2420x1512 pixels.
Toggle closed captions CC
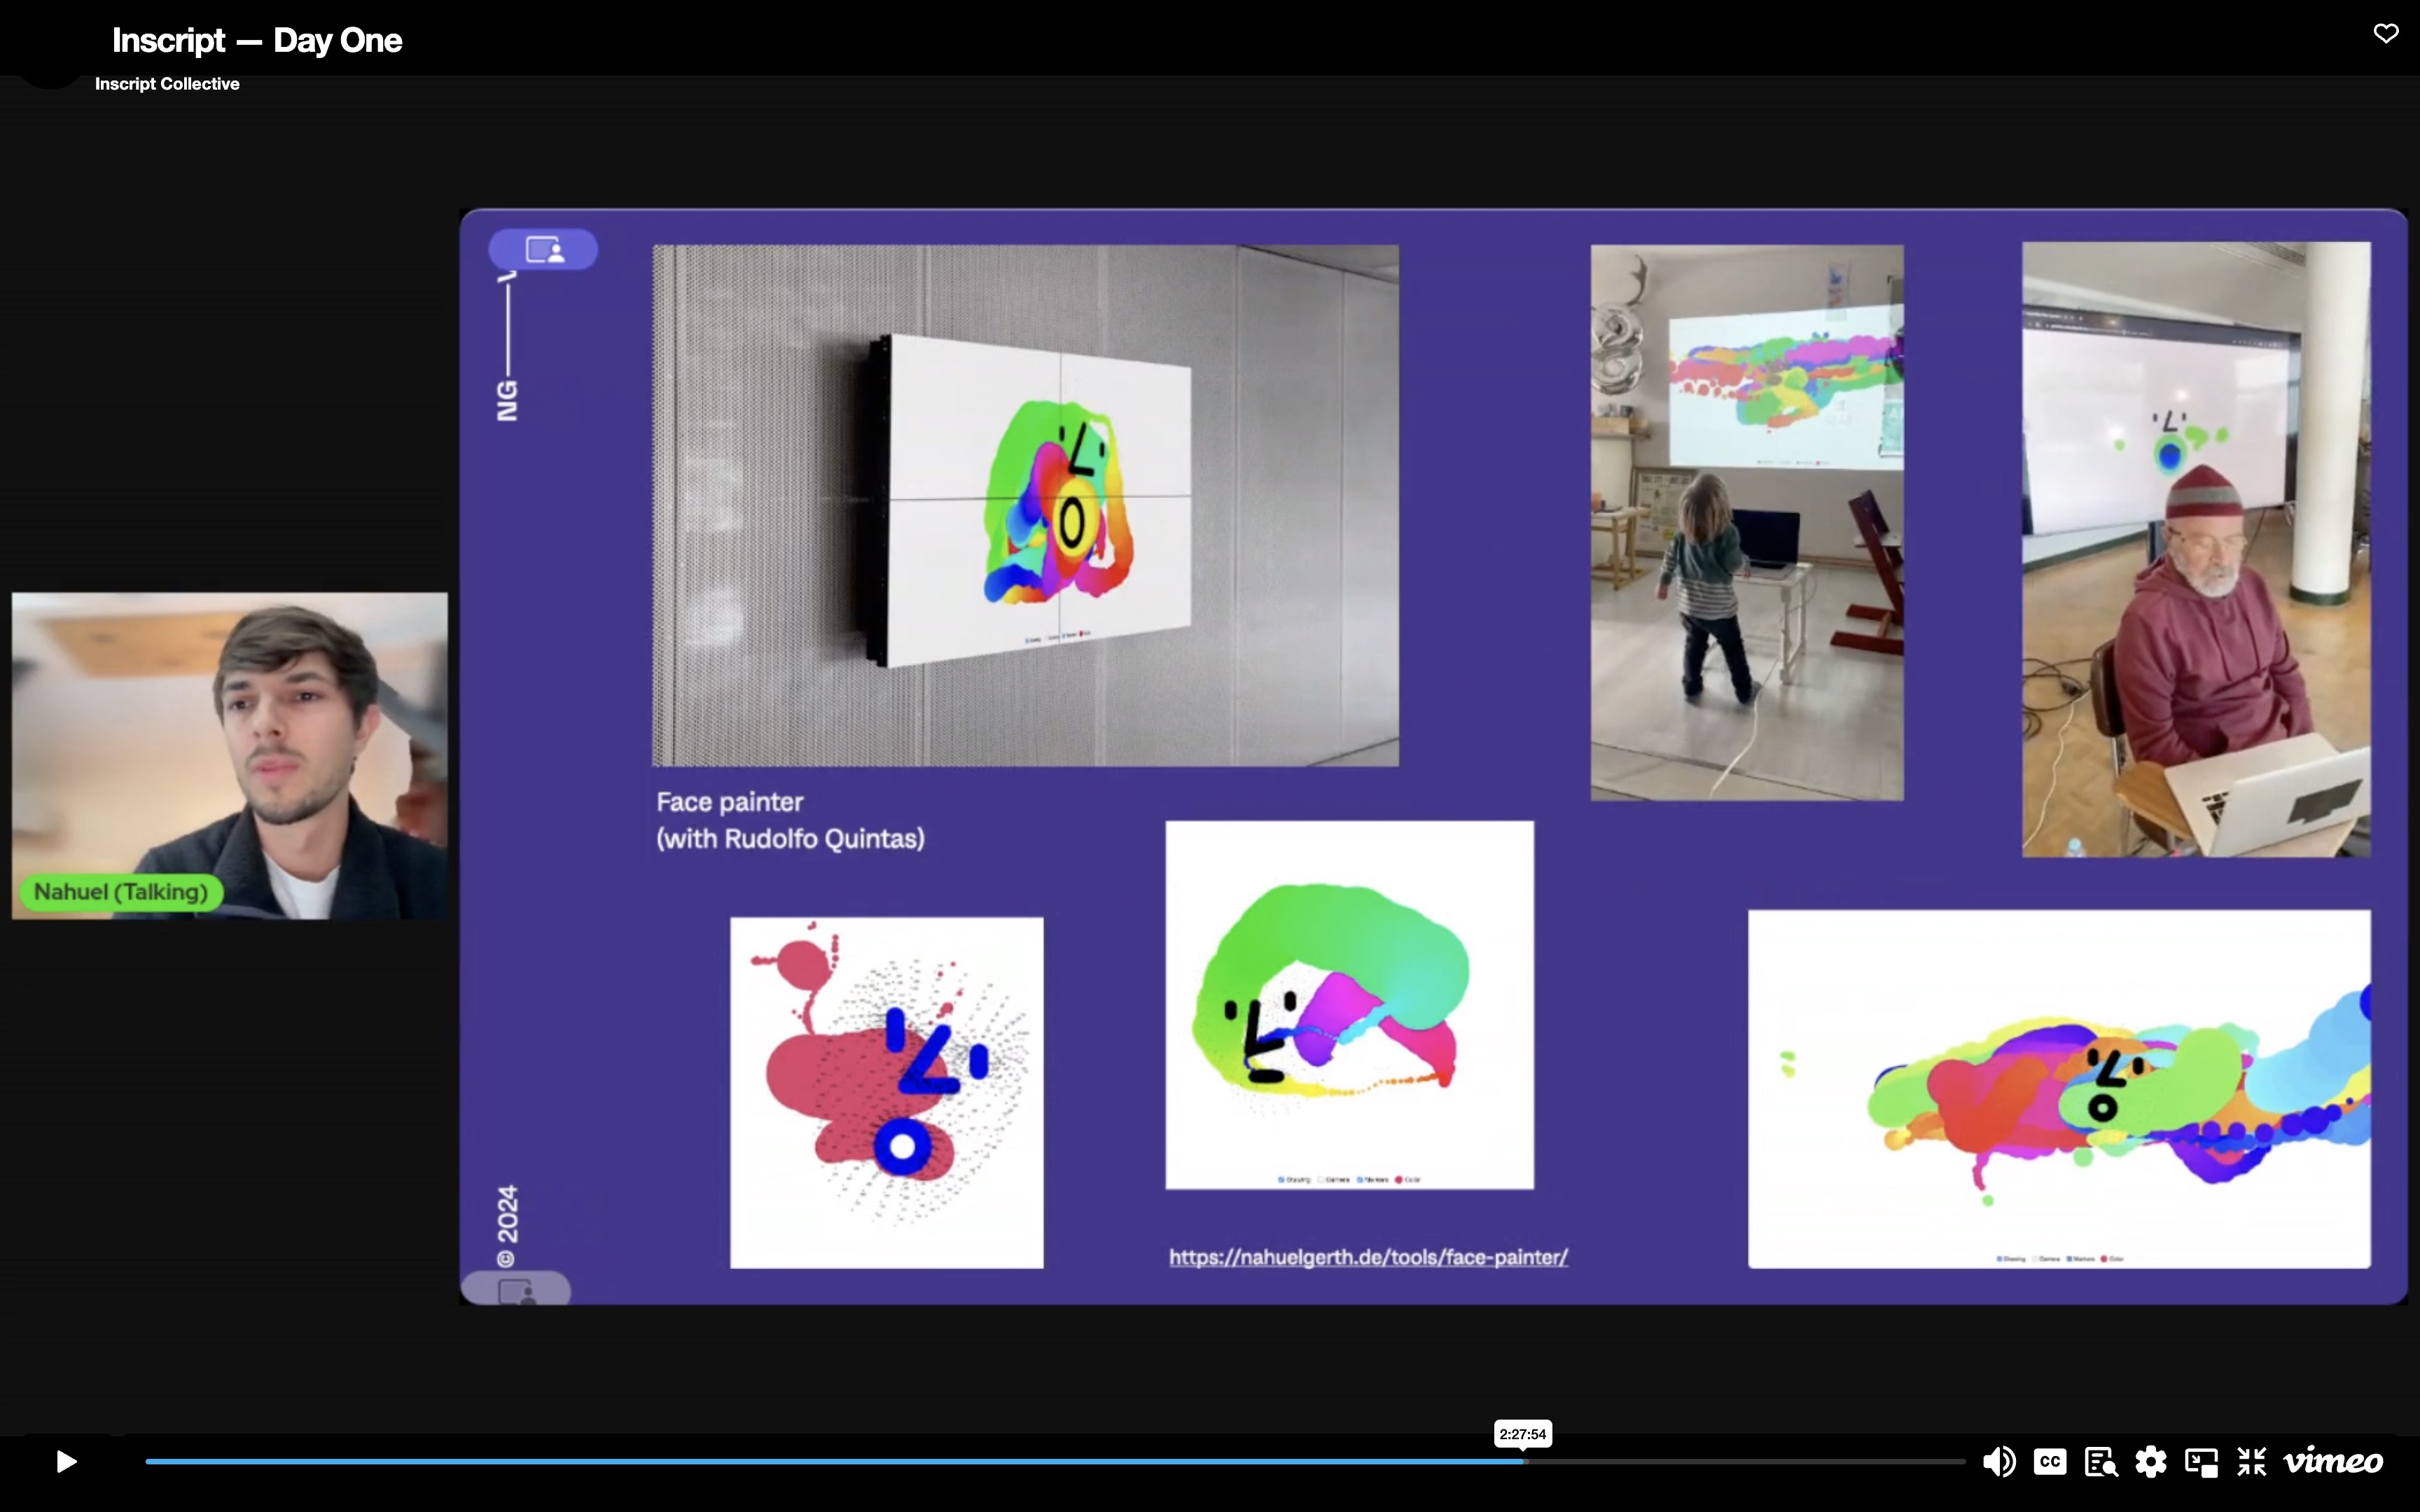coord(2049,1462)
